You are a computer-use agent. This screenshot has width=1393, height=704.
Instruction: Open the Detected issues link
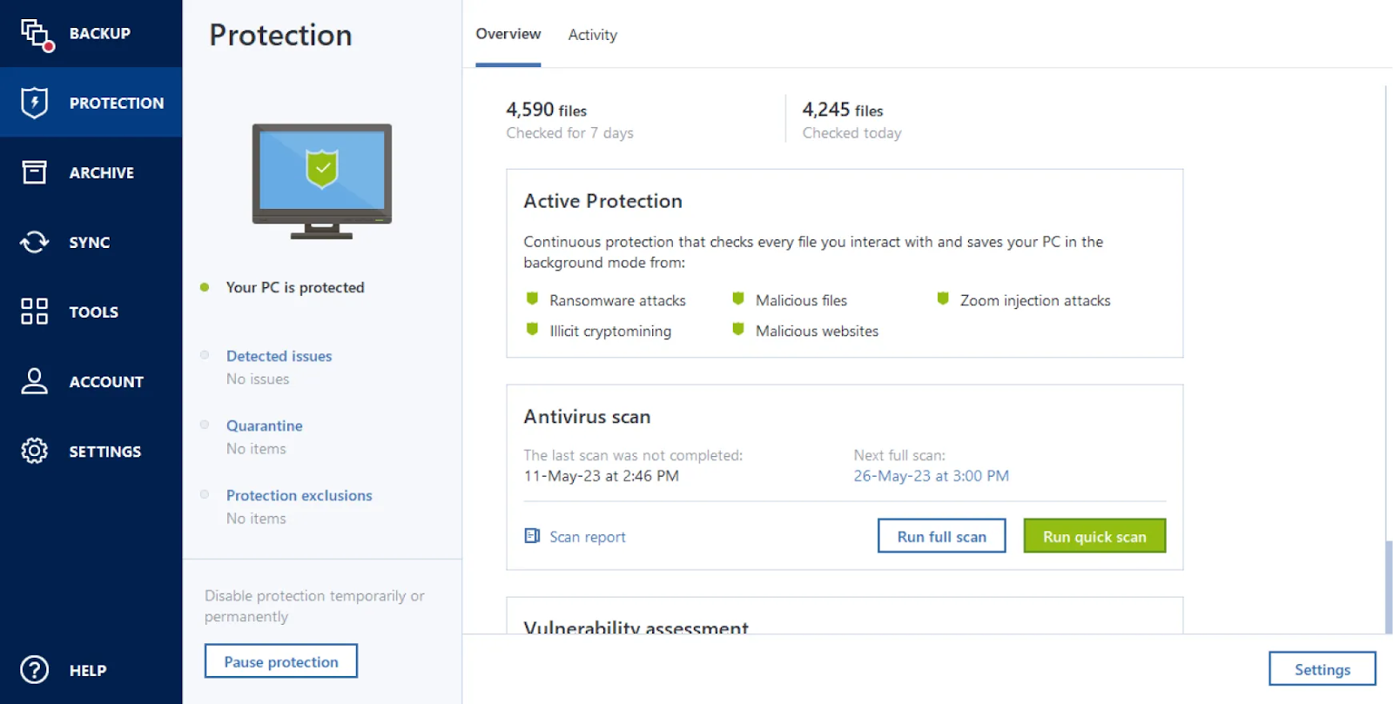279,356
